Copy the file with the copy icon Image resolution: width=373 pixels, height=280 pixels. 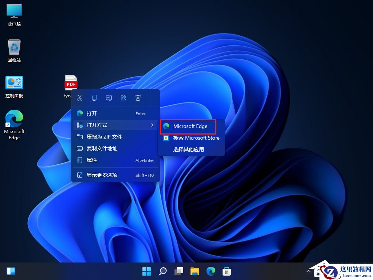coord(94,97)
